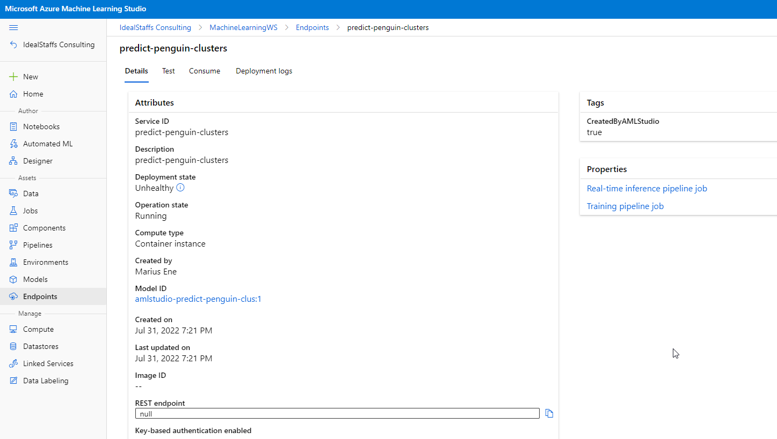Image resolution: width=777 pixels, height=439 pixels.
Task: Click the REST endpoint text field
Action: [337, 413]
